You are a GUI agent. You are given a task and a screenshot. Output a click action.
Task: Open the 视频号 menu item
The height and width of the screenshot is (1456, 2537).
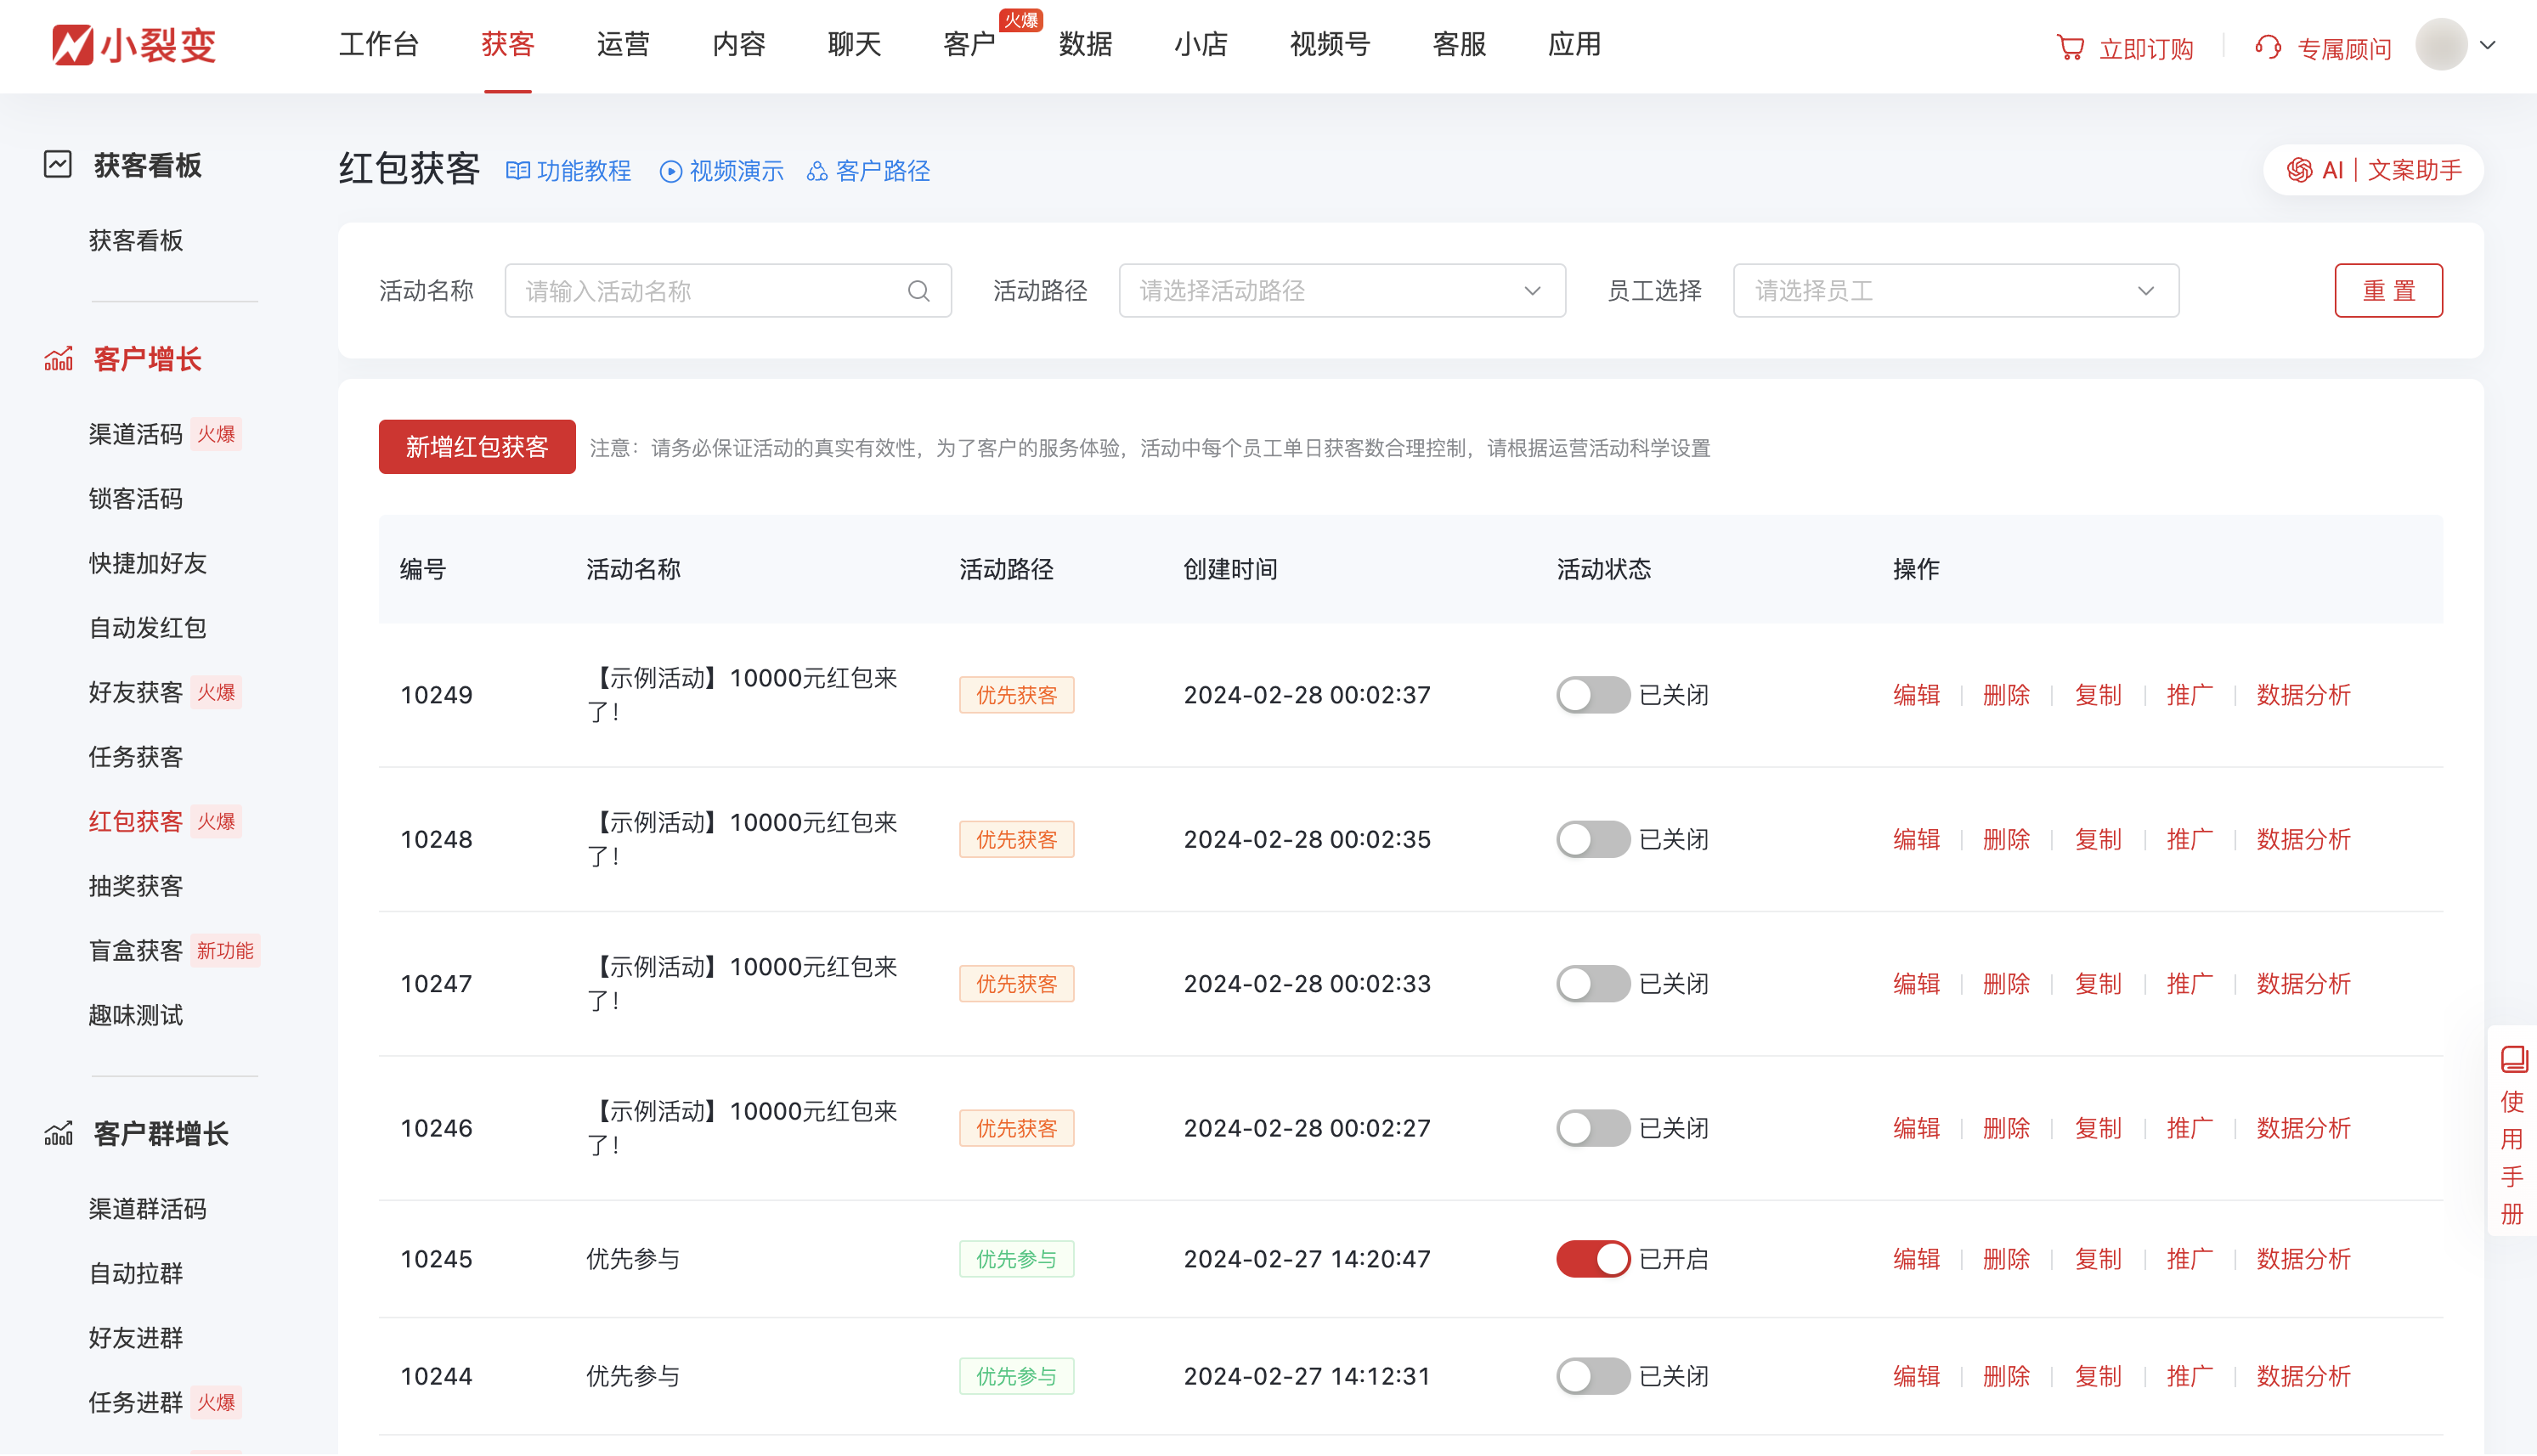coord(1329,45)
